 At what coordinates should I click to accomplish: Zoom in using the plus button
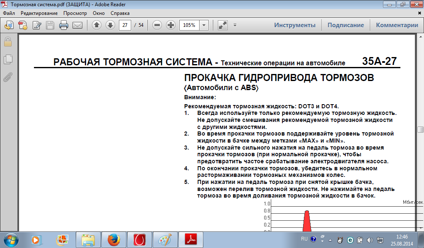[171, 25]
